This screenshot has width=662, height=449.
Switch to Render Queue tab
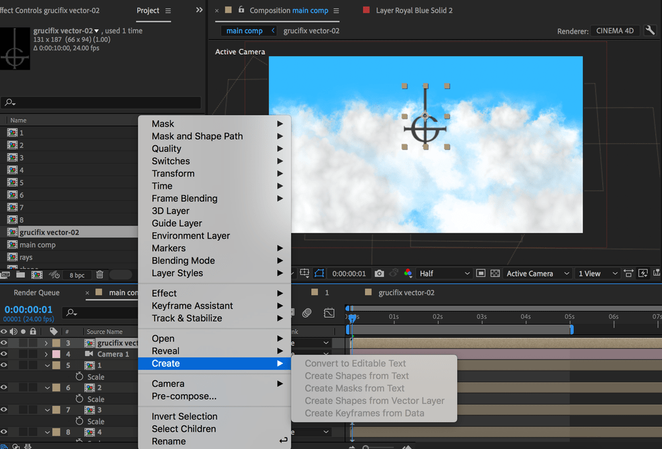click(36, 292)
